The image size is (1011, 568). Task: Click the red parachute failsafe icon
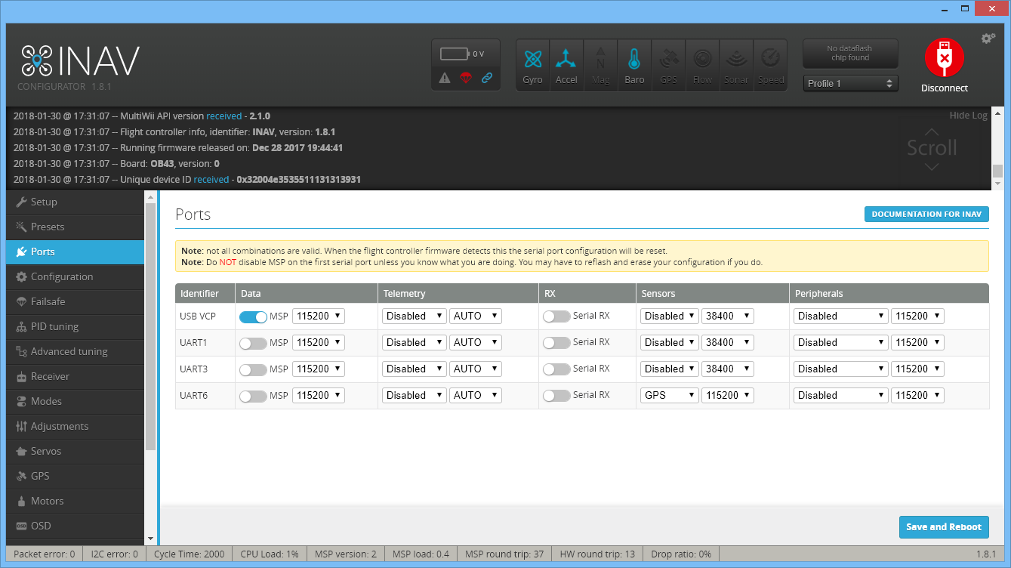click(x=466, y=77)
